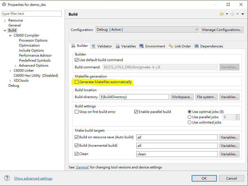Select Processor Options in the tree

tap(33, 40)
